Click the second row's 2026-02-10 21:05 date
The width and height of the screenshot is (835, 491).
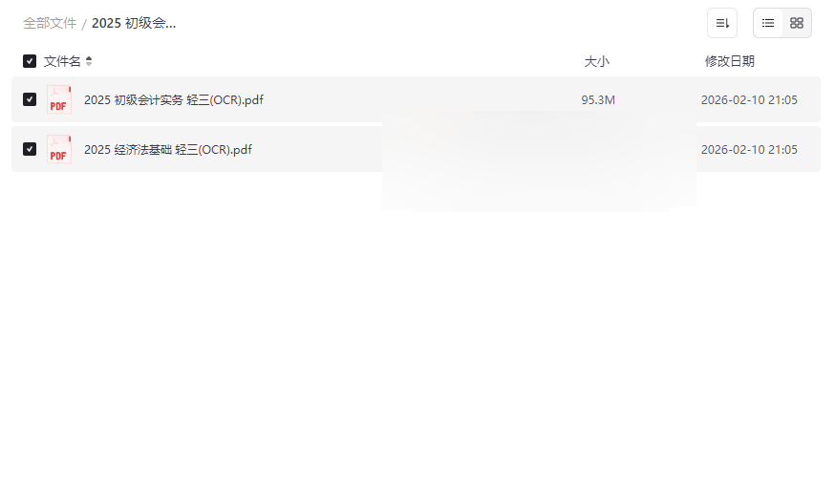click(x=749, y=150)
